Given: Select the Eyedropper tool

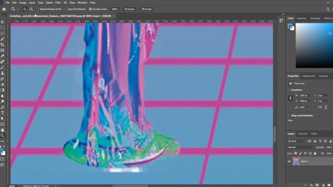Looking at the screenshot, I should pos(2,56).
